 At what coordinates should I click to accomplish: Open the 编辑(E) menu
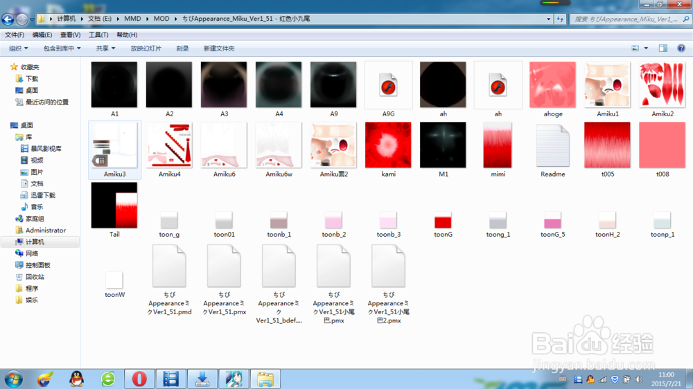pyautogui.click(x=42, y=35)
